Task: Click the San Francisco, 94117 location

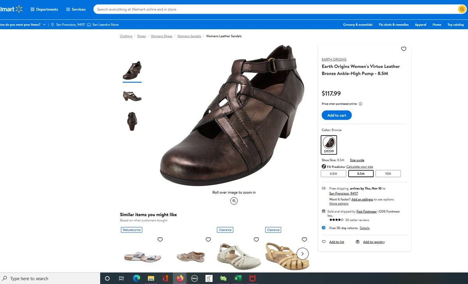Action: [68, 25]
